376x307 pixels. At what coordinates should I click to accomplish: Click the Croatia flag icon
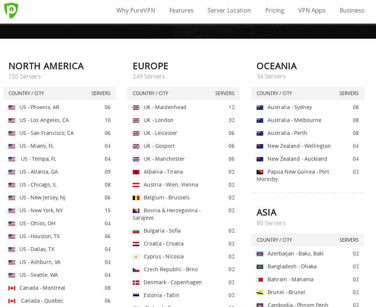136,244
